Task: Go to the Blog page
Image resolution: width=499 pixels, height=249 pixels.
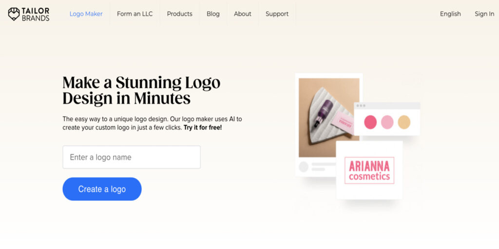Action: (213, 14)
